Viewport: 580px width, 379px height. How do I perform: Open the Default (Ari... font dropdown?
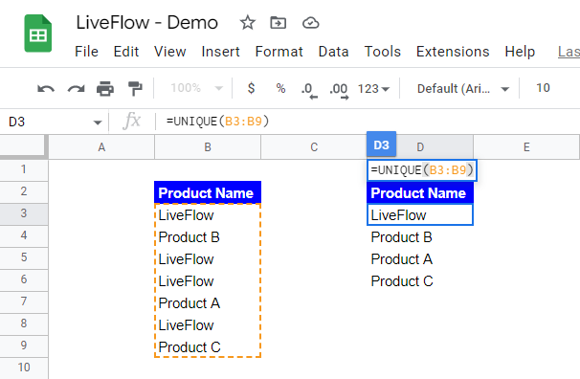[463, 89]
